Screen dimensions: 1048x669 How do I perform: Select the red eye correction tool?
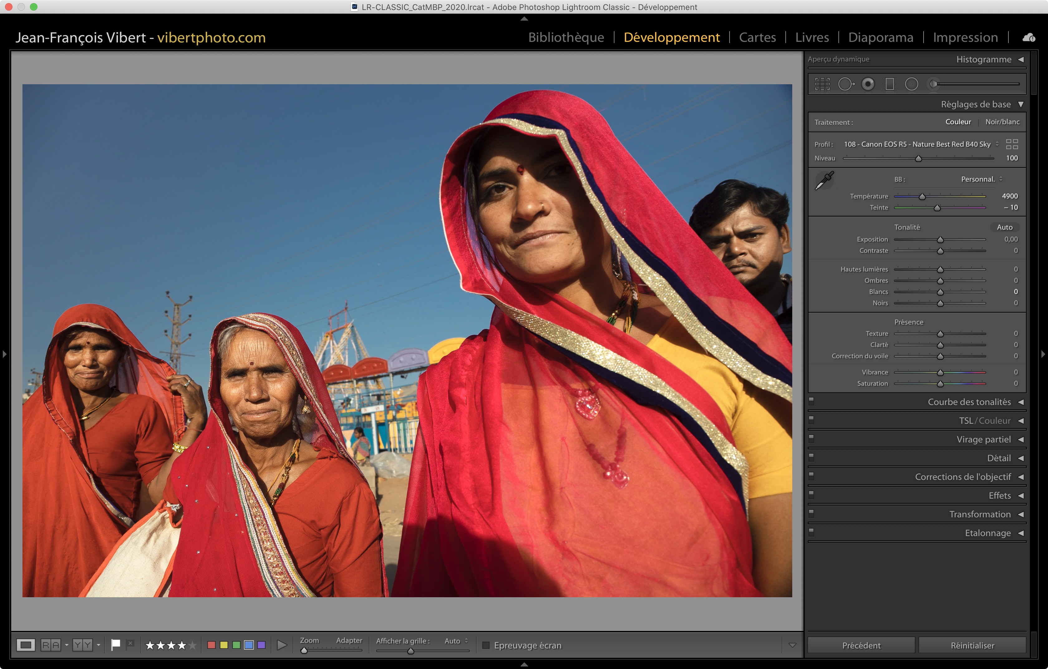pos(868,84)
